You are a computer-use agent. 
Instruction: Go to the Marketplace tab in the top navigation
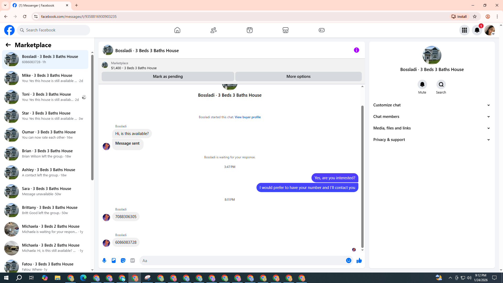[285, 30]
